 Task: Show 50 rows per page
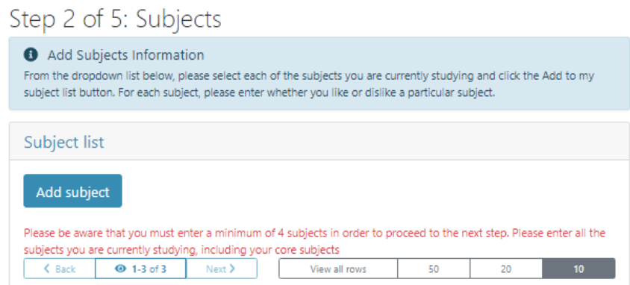coord(434,269)
